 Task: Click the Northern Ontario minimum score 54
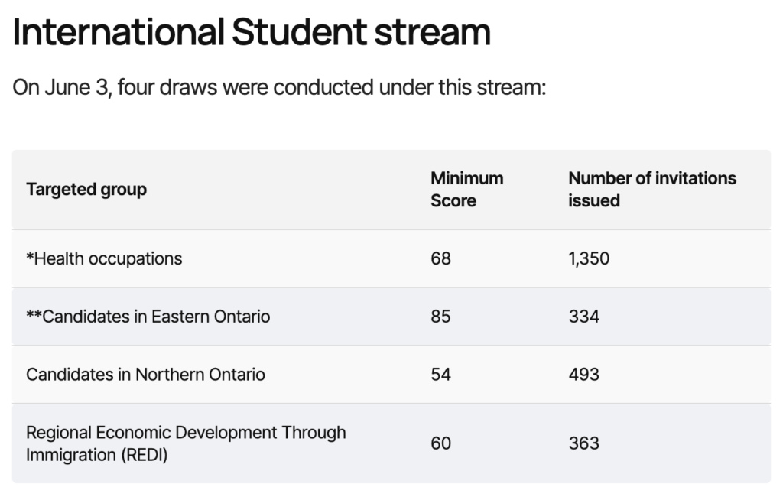pos(441,375)
